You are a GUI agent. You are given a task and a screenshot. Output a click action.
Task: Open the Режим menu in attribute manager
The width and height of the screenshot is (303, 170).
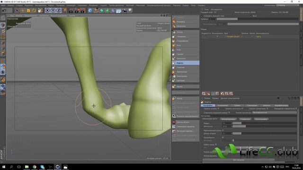coord(207,98)
